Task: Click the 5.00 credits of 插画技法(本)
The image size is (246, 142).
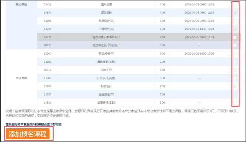Action: click(162, 95)
